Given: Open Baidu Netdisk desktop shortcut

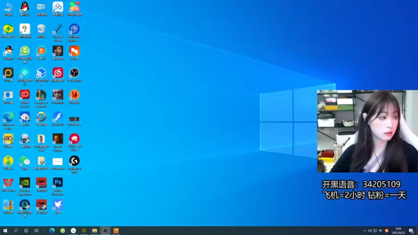Looking at the screenshot, I should click(58, 8).
